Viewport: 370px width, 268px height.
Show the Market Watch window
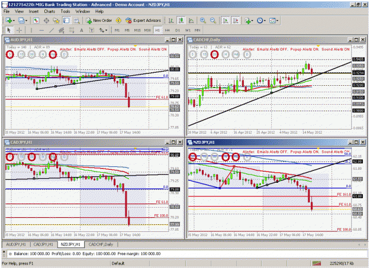(x=36, y=21)
